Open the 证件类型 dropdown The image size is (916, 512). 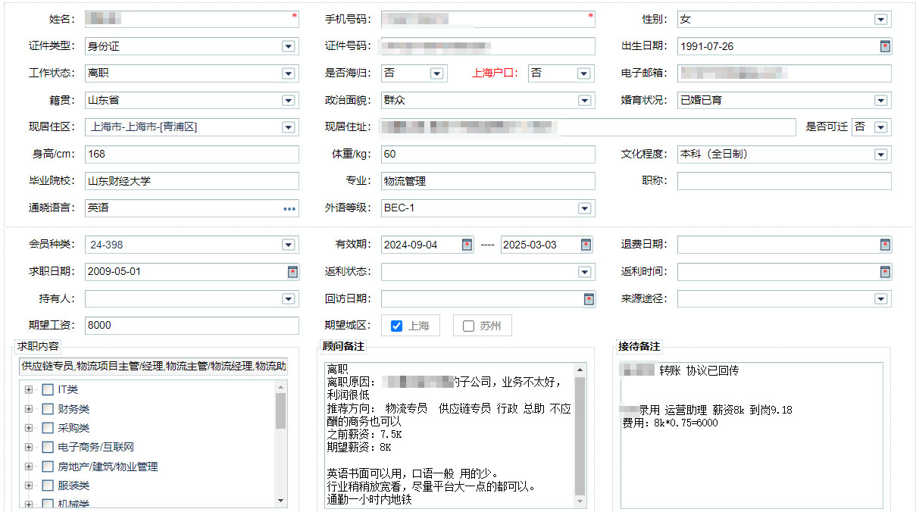(288, 46)
